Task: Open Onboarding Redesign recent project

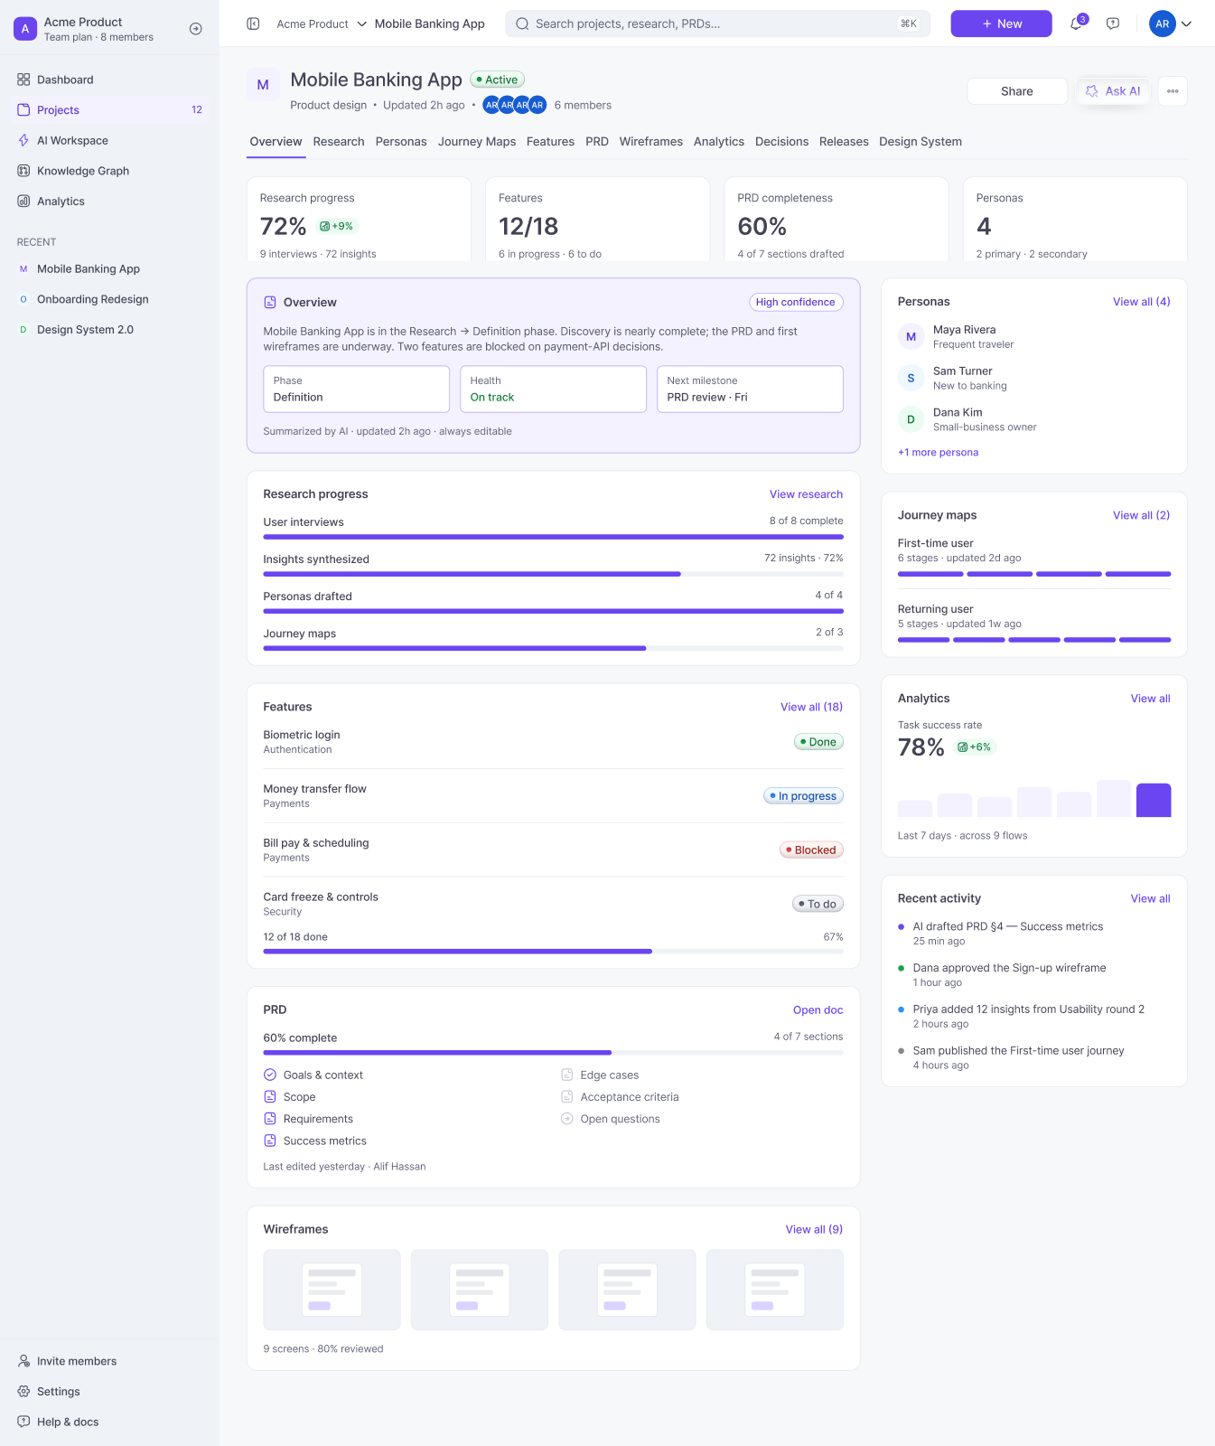Action: click(x=92, y=299)
